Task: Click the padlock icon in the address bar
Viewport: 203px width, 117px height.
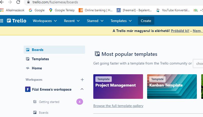Action: [28, 2]
